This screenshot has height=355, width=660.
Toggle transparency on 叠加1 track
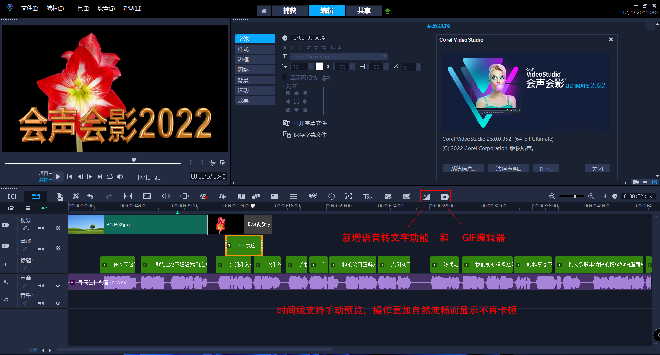tap(58, 248)
